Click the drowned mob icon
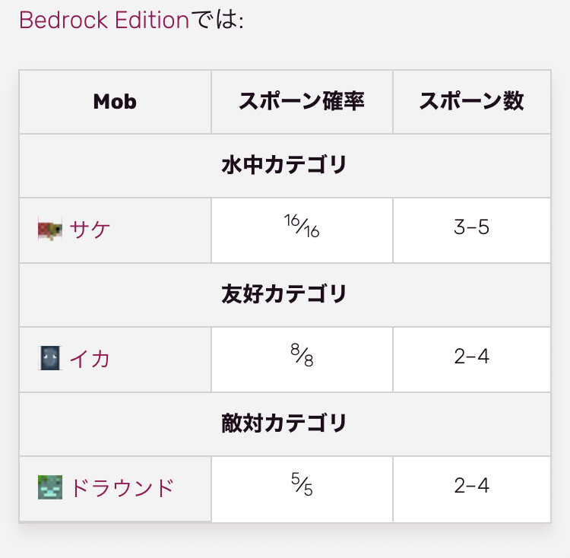The width and height of the screenshot is (570, 558). tap(50, 487)
